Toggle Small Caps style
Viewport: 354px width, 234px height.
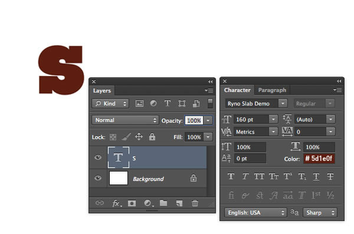tap(274, 176)
